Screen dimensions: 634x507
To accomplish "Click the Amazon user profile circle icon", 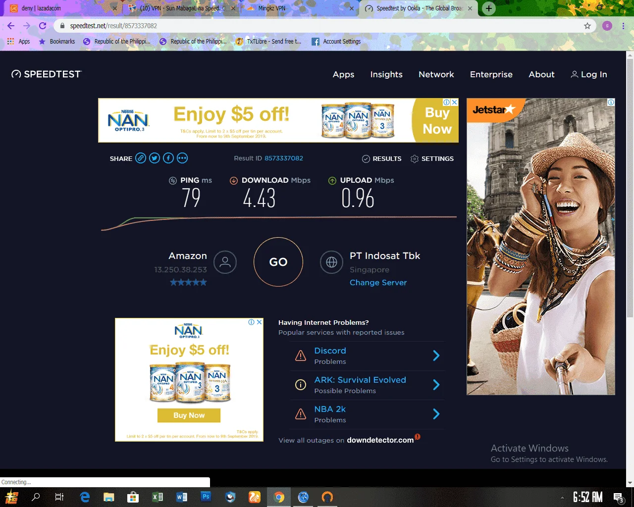I will pos(225,262).
